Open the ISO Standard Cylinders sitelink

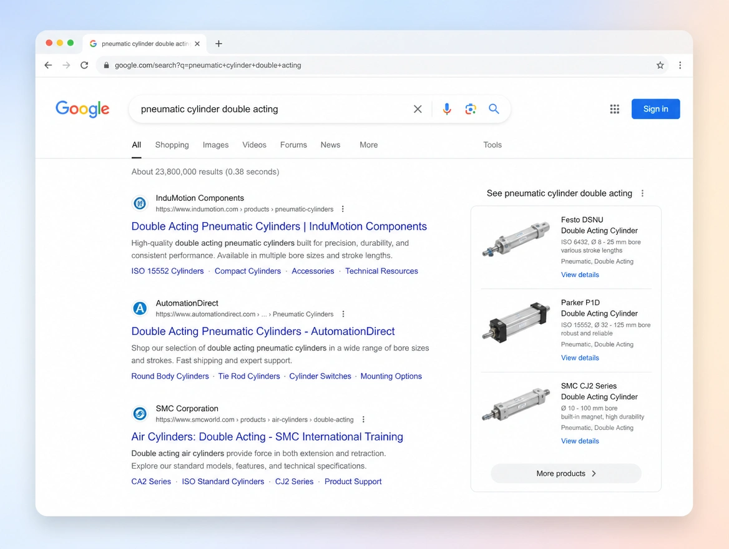click(223, 482)
